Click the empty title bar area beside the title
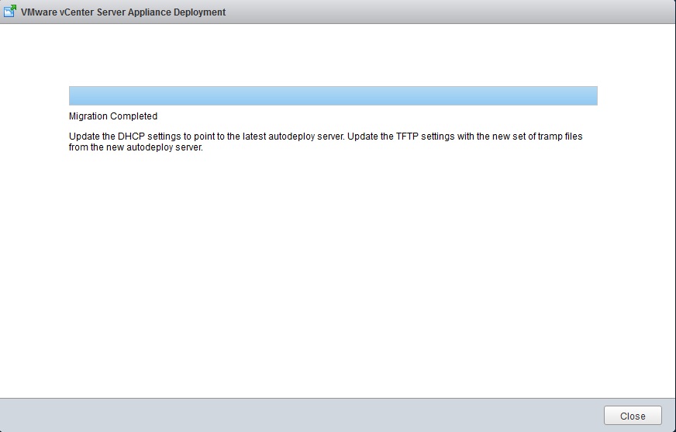 (450, 12)
